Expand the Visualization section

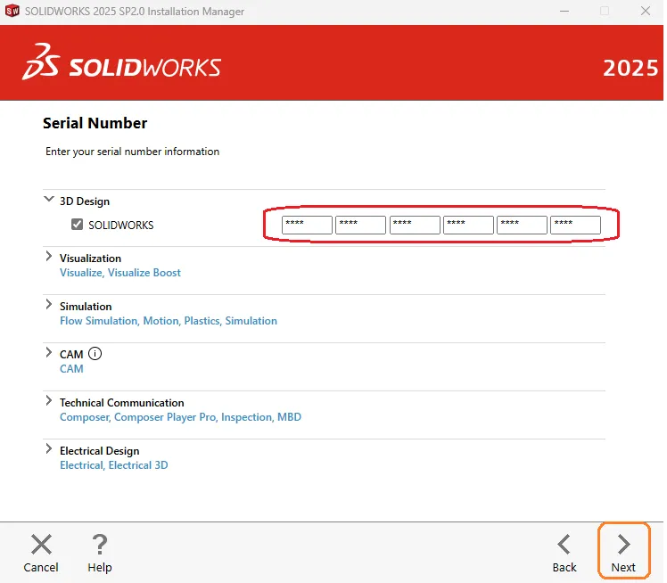[x=48, y=256]
